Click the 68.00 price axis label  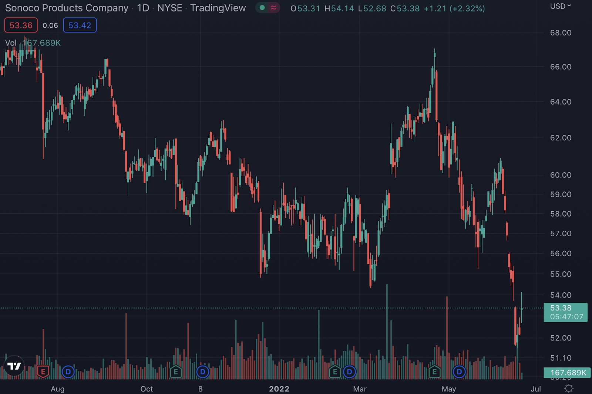[x=561, y=33]
